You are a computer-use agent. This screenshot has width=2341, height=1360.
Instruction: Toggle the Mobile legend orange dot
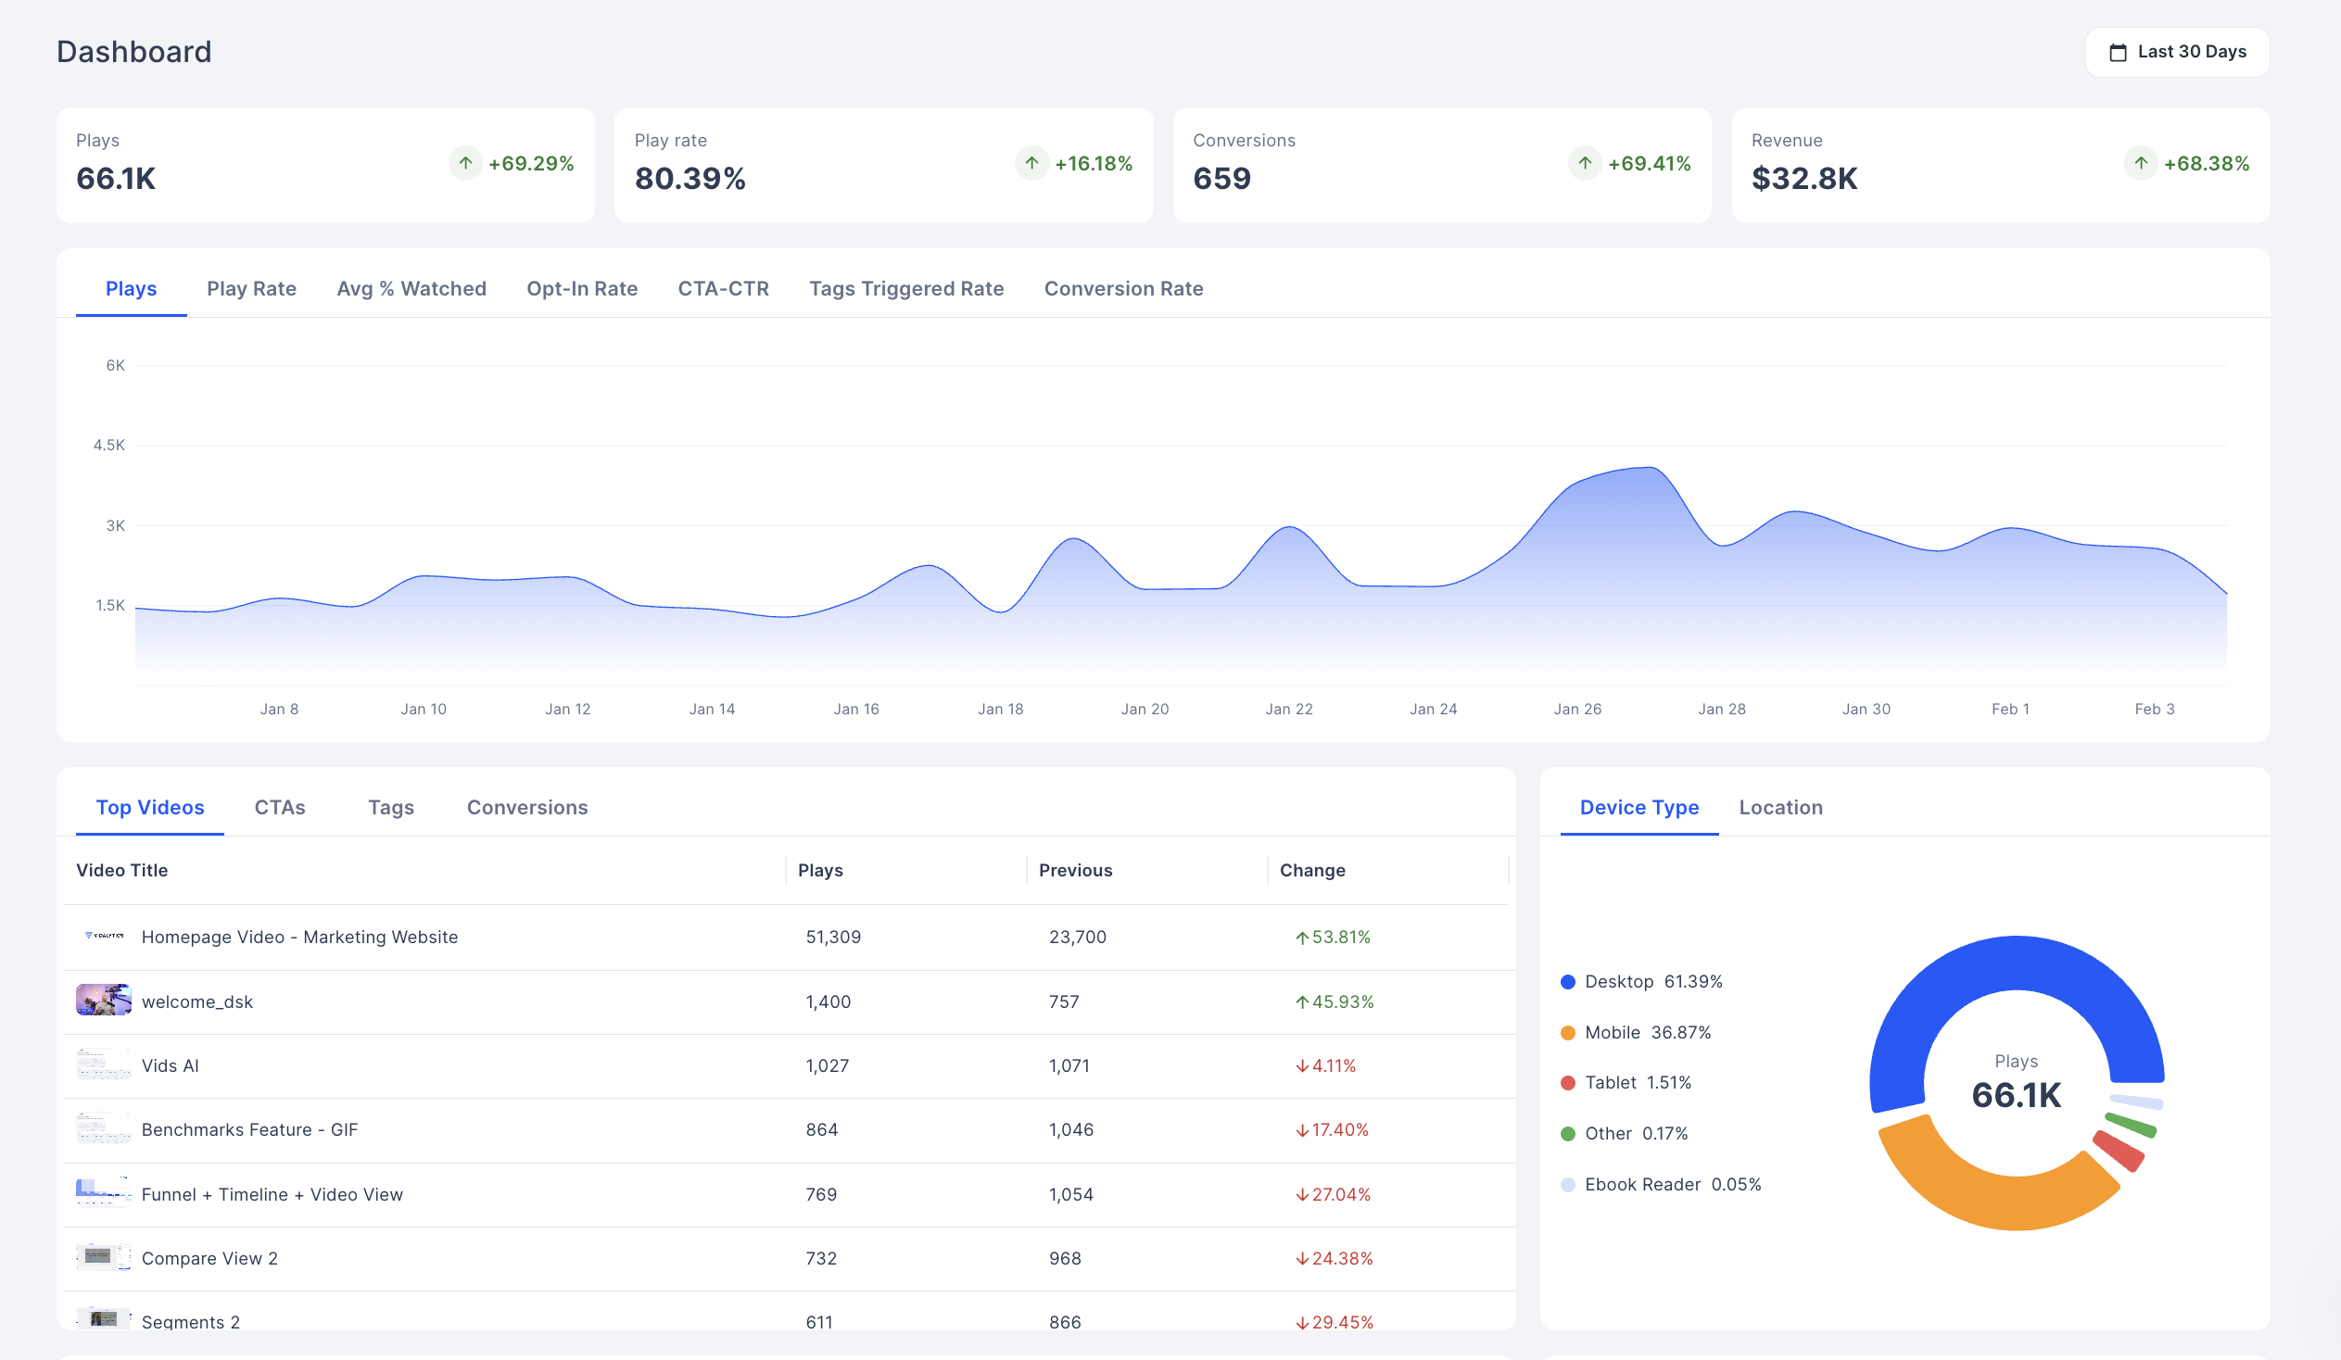(x=1568, y=1032)
